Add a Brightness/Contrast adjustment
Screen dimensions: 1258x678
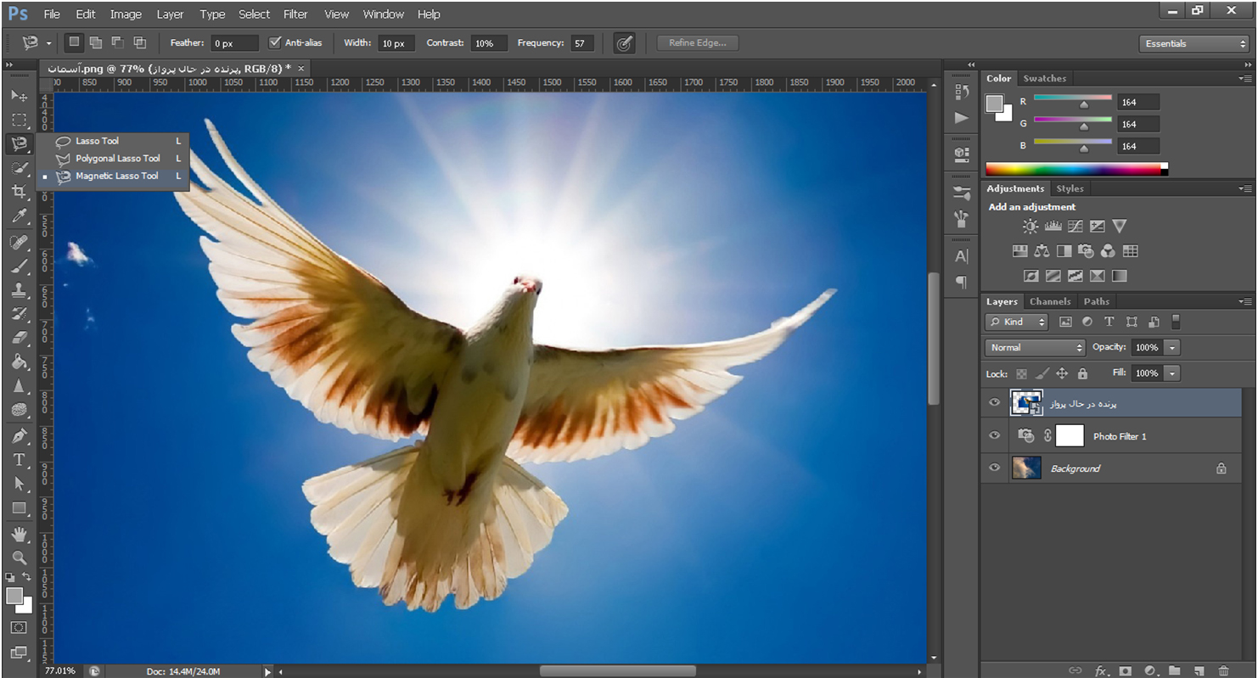pos(1030,227)
